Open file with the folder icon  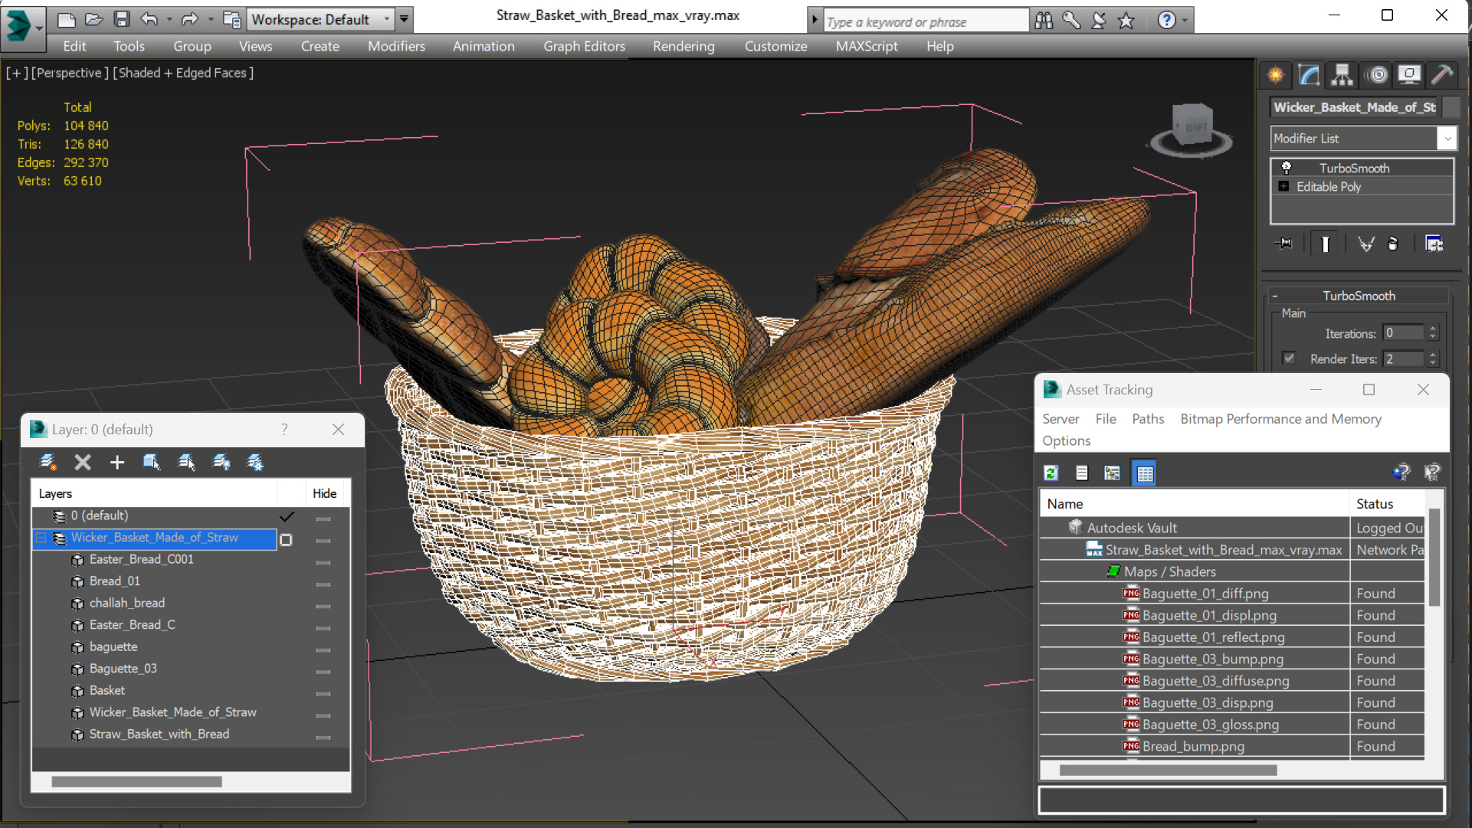coord(93,19)
